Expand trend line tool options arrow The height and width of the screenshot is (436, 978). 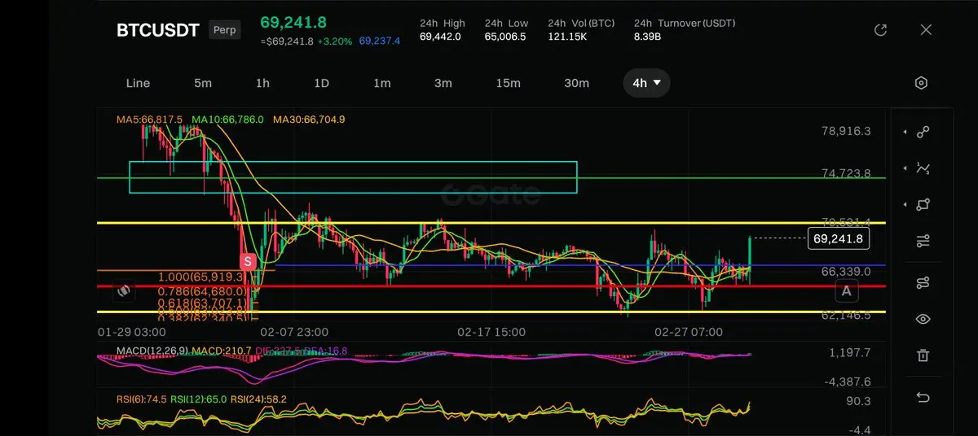(904, 132)
